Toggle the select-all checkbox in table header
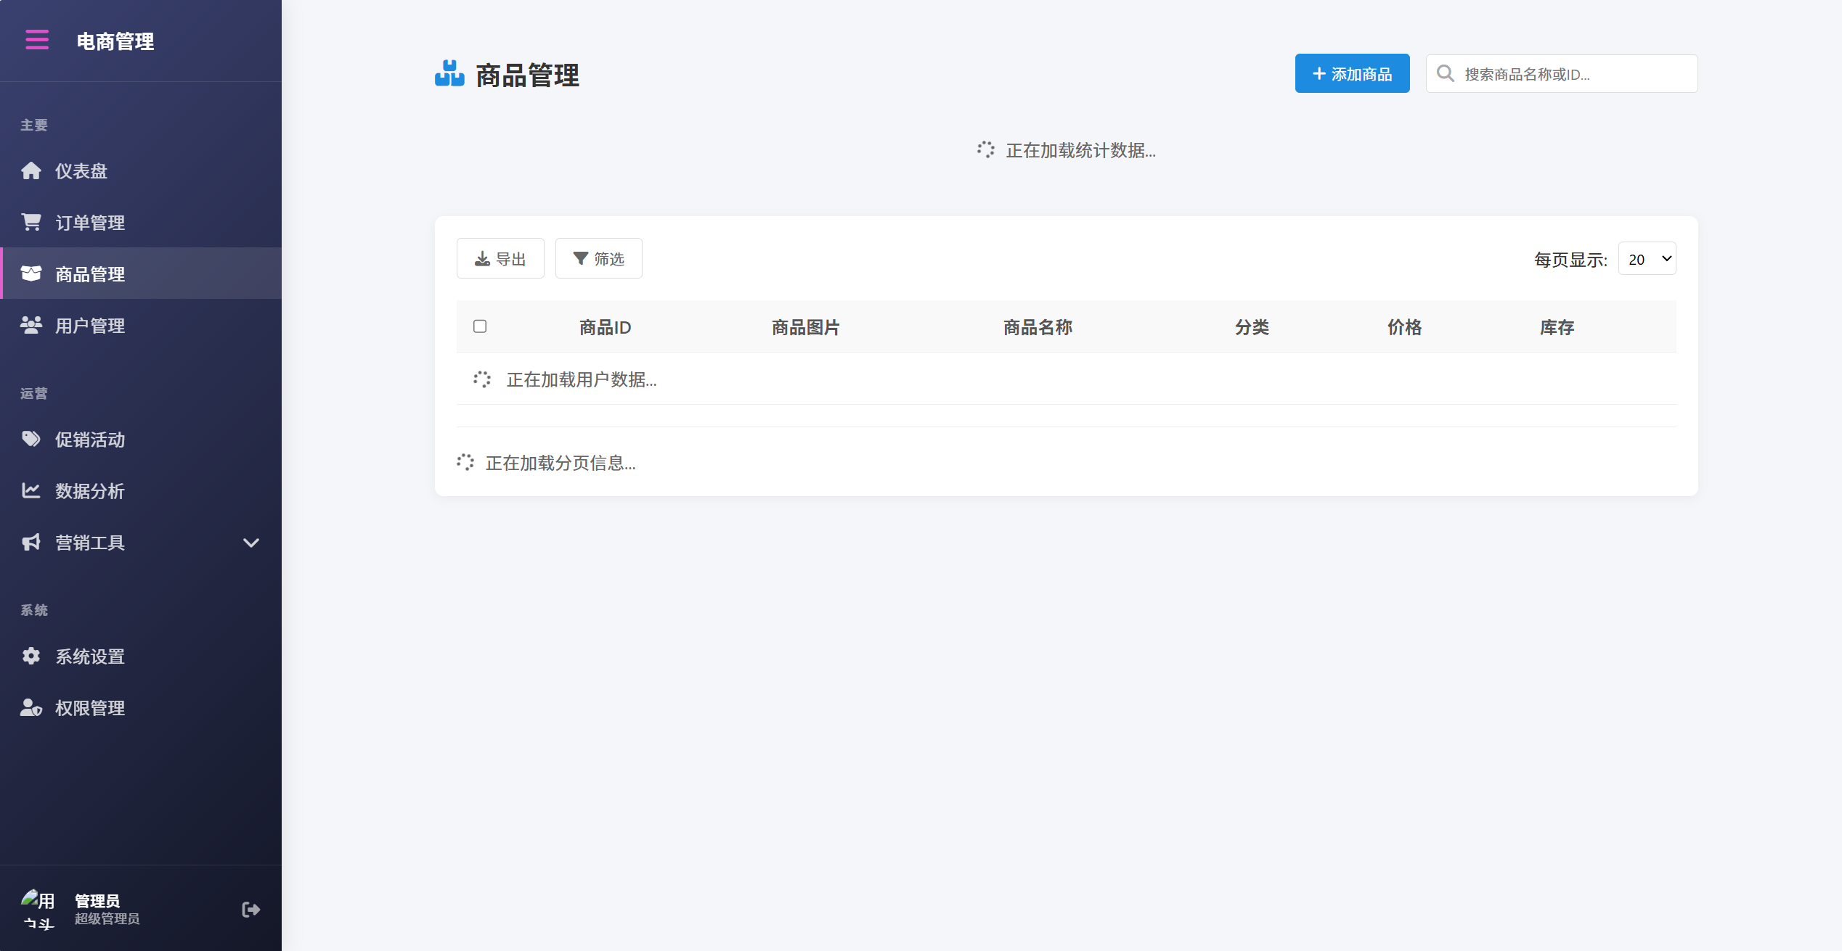1842x951 pixels. (x=480, y=326)
